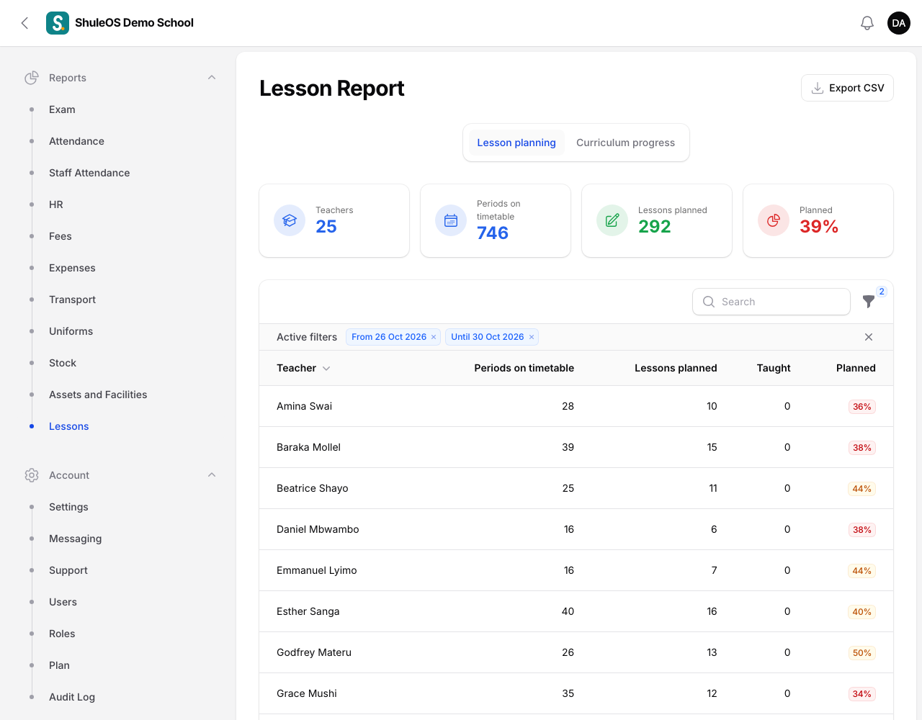
Task: Click the Search input field
Action: [771, 302]
